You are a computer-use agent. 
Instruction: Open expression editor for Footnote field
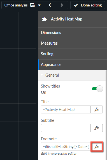pos(97,147)
